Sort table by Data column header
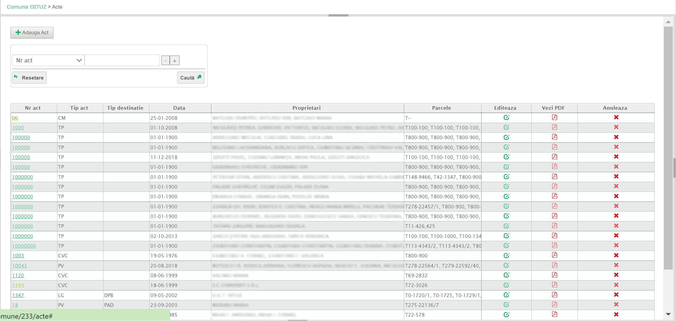 179,108
